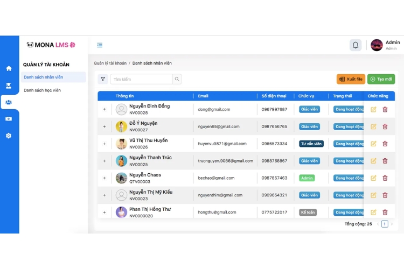This screenshot has width=404, height=269.
Task: Click the home icon in left sidebar
Action: [9, 68]
